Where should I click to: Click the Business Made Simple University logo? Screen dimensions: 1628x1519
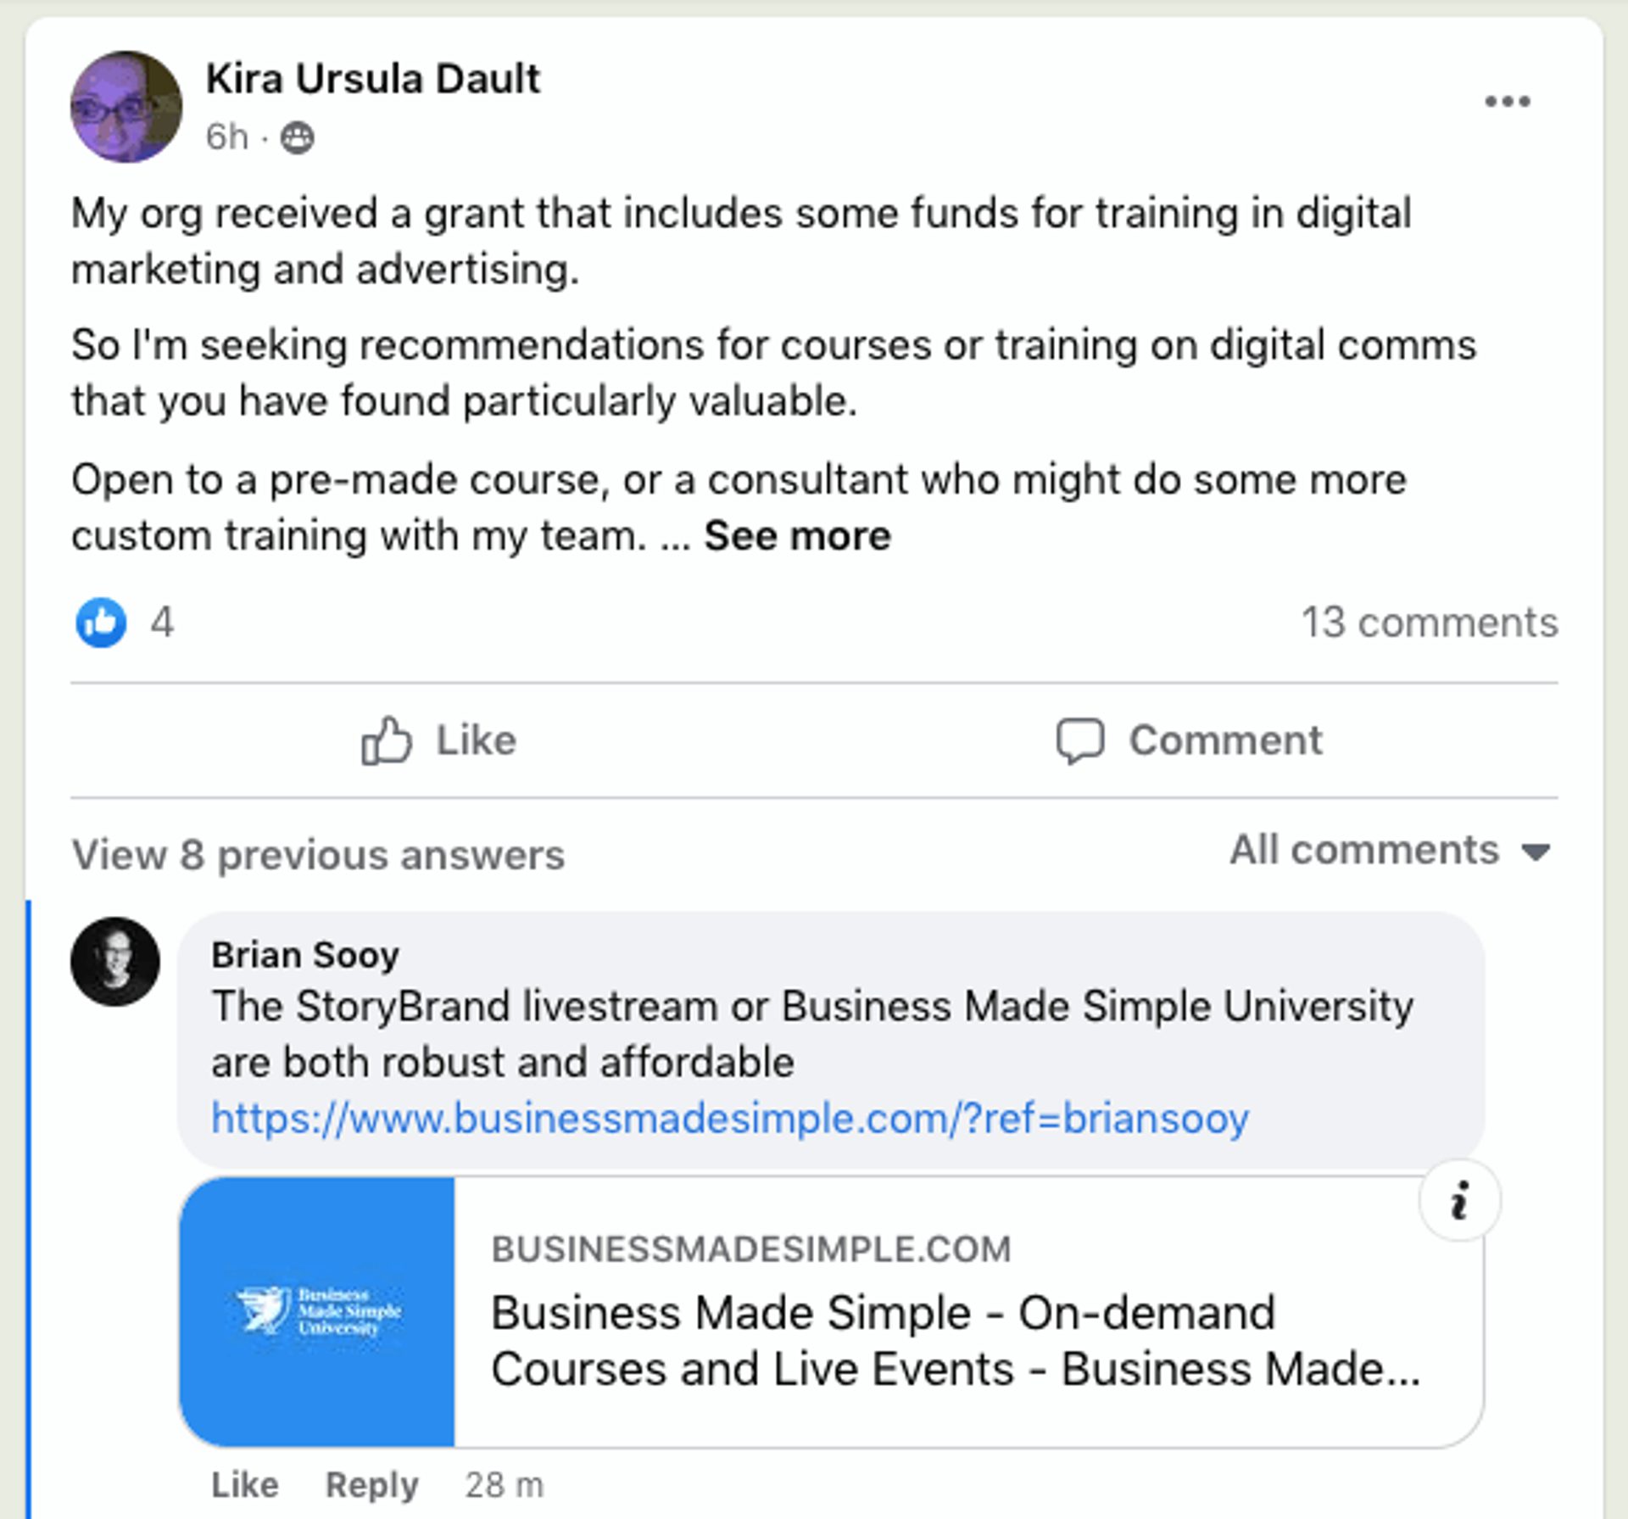[x=317, y=1312]
